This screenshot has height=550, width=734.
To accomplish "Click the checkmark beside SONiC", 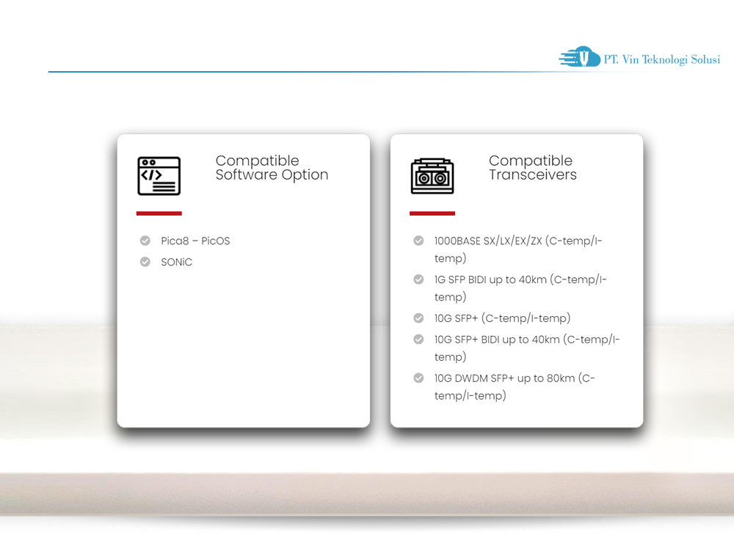I will pyautogui.click(x=145, y=262).
